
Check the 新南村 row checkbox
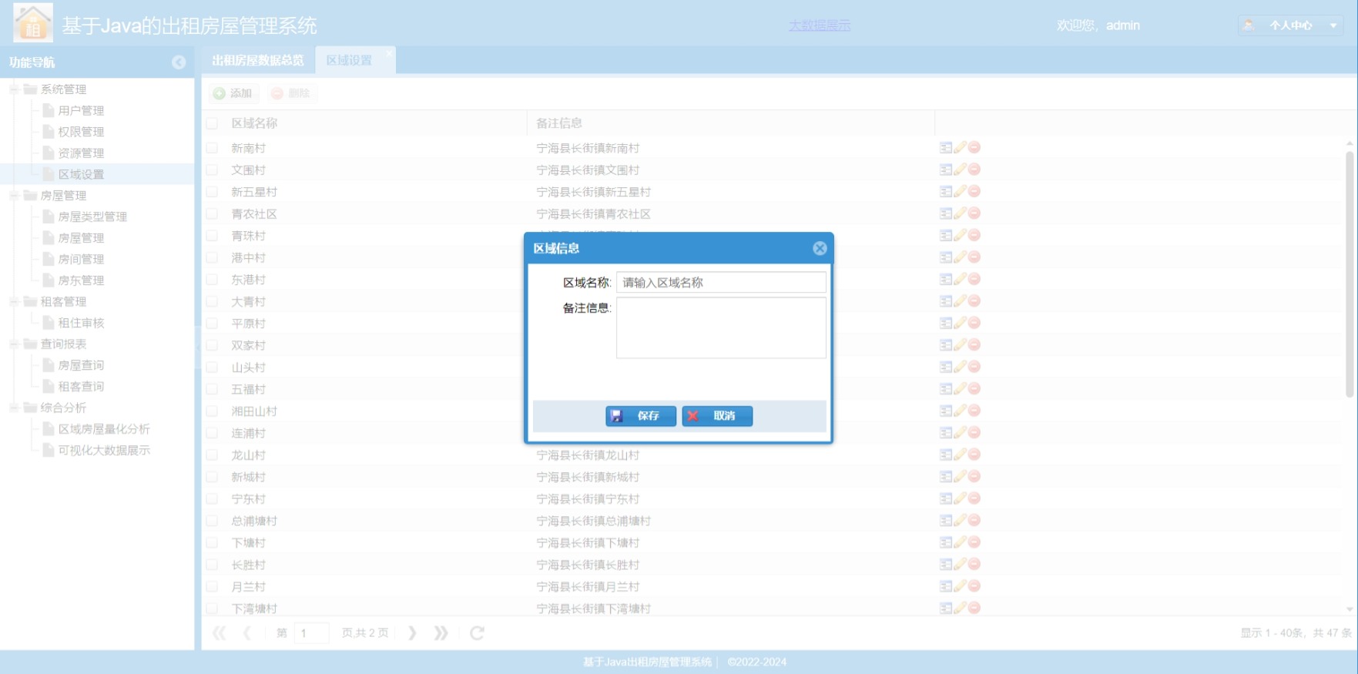click(212, 148)
